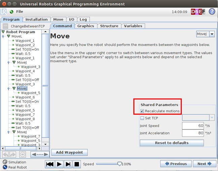Open the File menu
218x171 pixels.
coord(19,12)
